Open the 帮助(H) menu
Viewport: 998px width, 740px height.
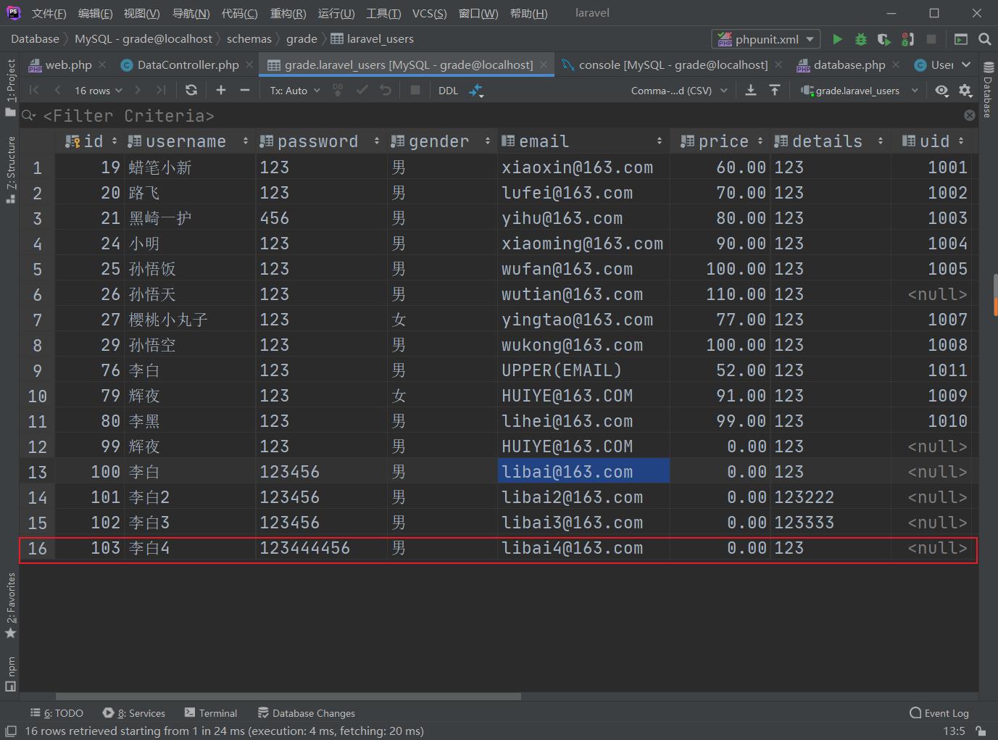[529, 13]
